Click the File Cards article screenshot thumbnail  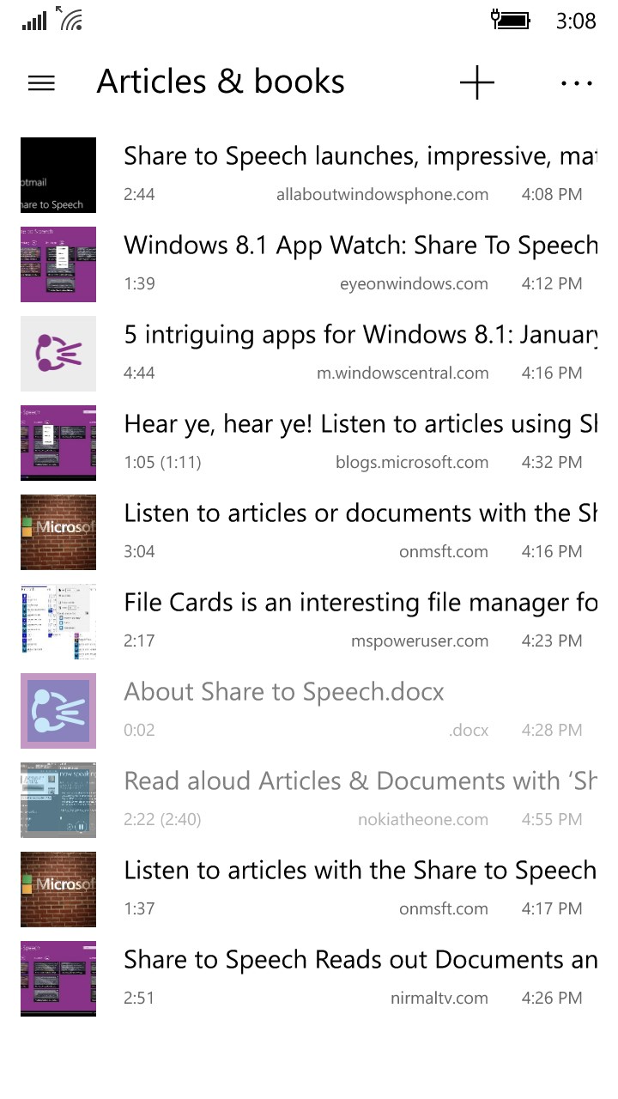[x=58, y=622]
